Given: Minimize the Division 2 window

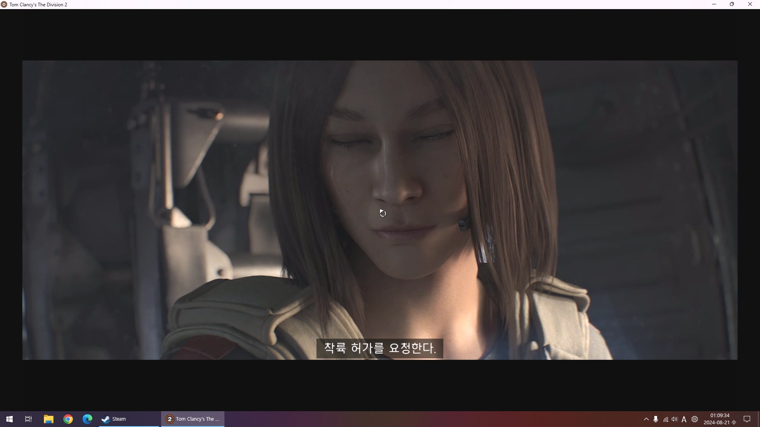Looking at the screenshot, I should click(714, 4).
